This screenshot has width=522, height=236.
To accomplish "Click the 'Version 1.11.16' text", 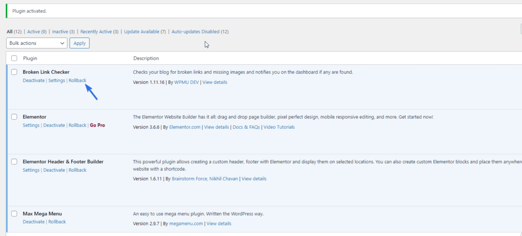I will point(149,82).
